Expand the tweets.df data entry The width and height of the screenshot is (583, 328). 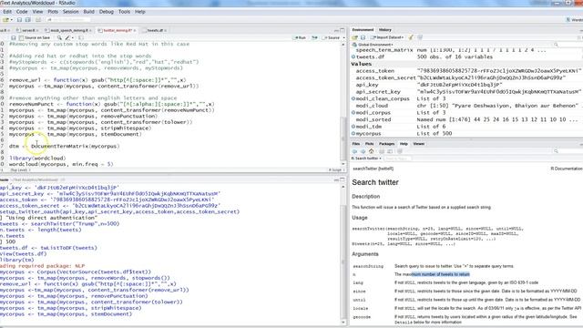[x=353, y=56]
